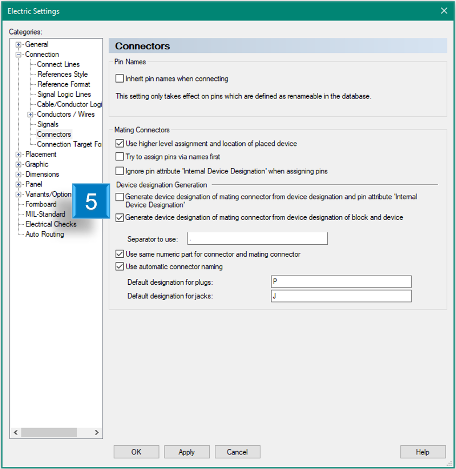Open the Electrical Checks settings
The height and width of the screenshot is (469, 456).
point(51,224)
